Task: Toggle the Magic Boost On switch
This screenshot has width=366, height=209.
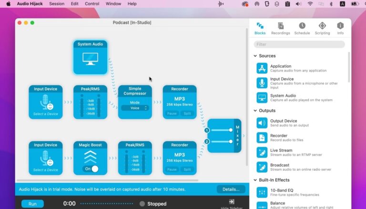Action: [x=91, y=168]
